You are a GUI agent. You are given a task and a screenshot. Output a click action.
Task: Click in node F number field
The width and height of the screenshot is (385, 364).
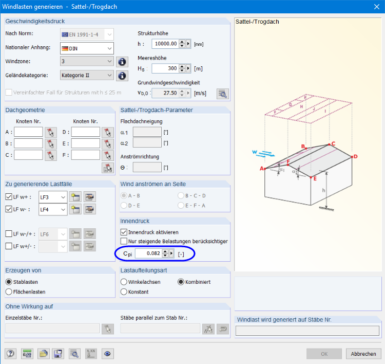(x=86, y=155)
